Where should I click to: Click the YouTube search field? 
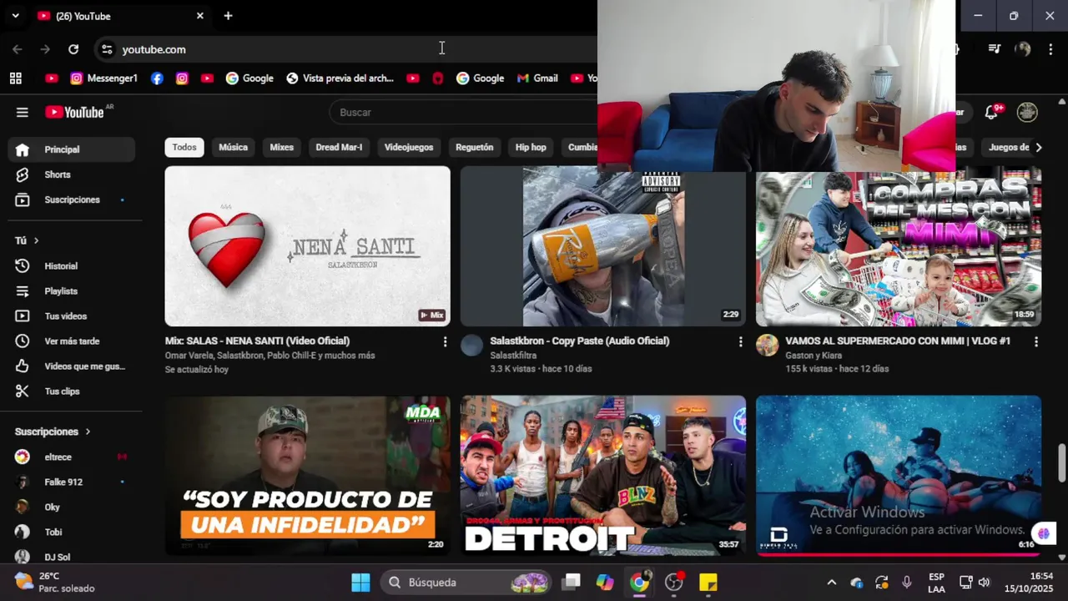[x=464, y=112]
